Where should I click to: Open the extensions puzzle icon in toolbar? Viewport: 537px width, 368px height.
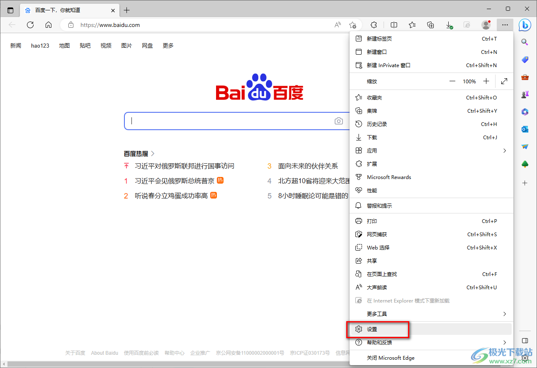point(374,25)
